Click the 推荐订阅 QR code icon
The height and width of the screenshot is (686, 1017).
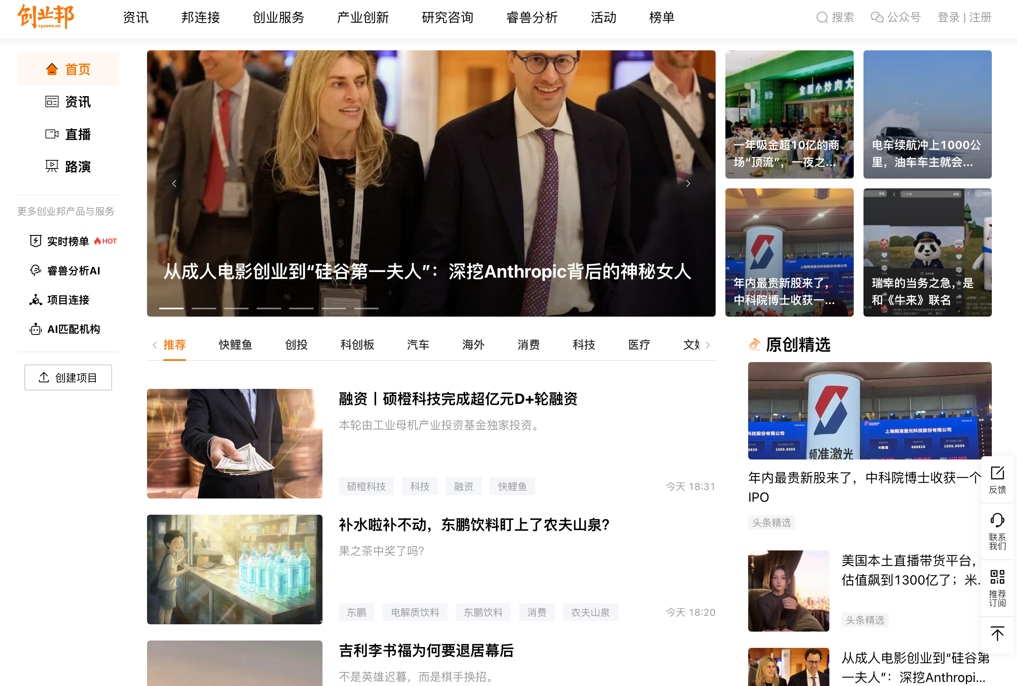(x=998, y=577)
